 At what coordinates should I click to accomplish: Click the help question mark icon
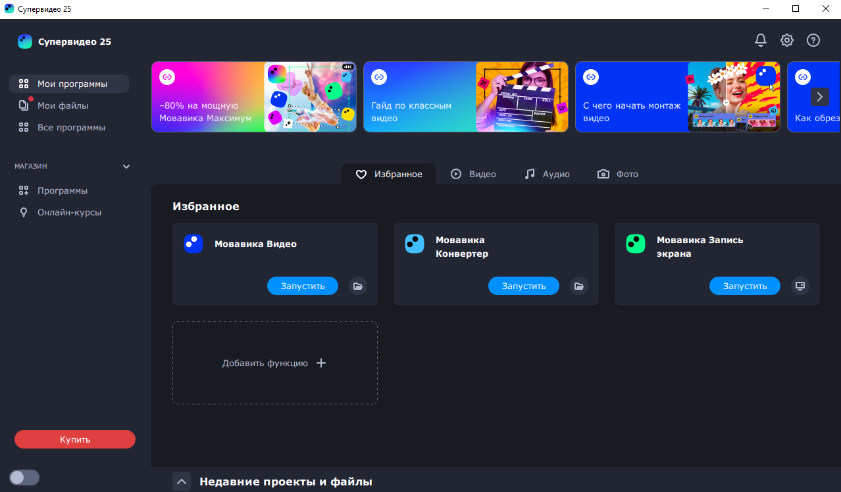coord(813,40)
